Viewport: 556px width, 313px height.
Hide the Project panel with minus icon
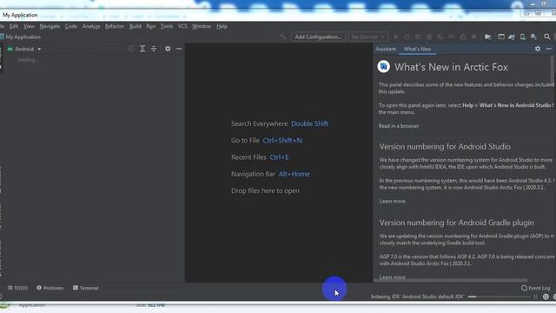click(179, 49)
